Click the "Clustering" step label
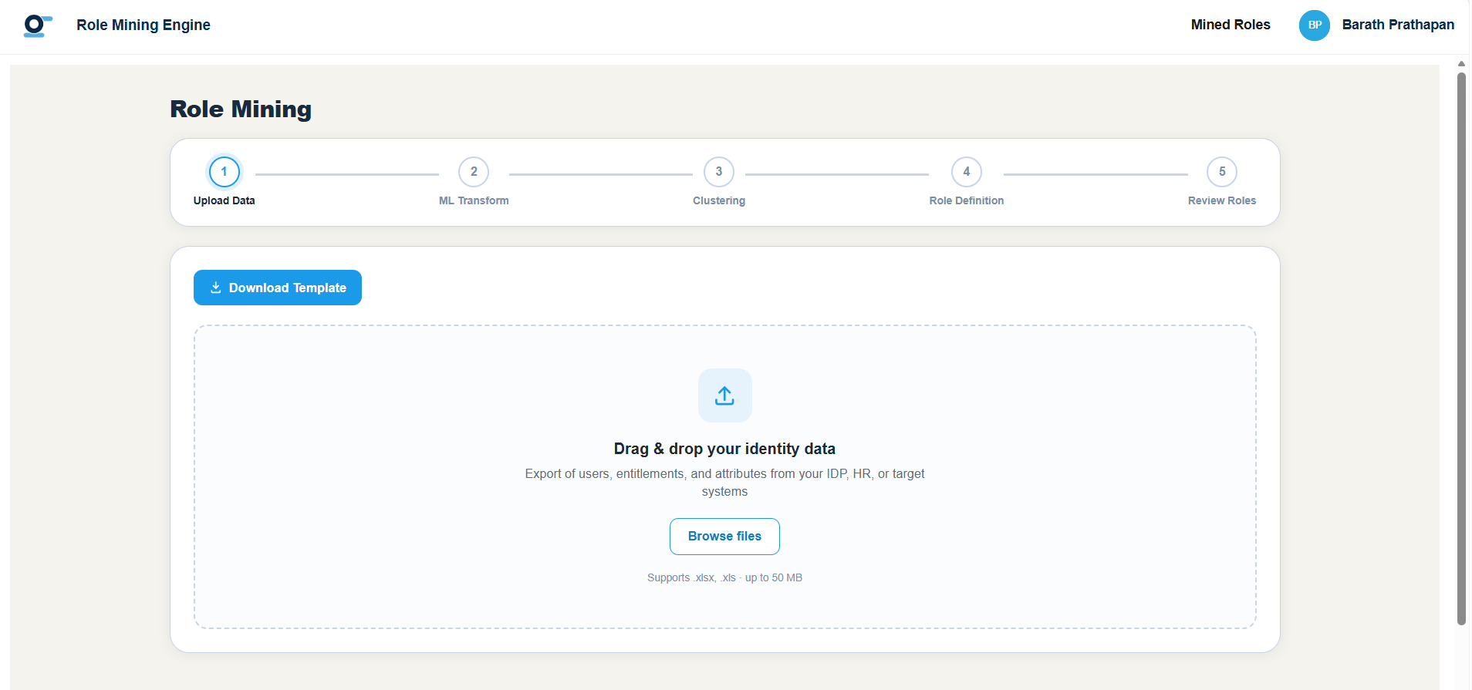Viewport: 1472px width, 690px height. (x=719, y=200)
